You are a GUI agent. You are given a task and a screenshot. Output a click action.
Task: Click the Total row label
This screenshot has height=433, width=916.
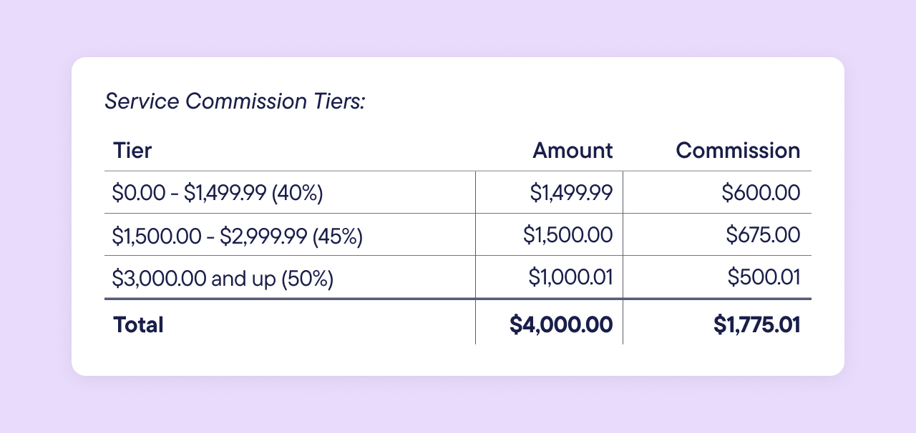(138, 325)
